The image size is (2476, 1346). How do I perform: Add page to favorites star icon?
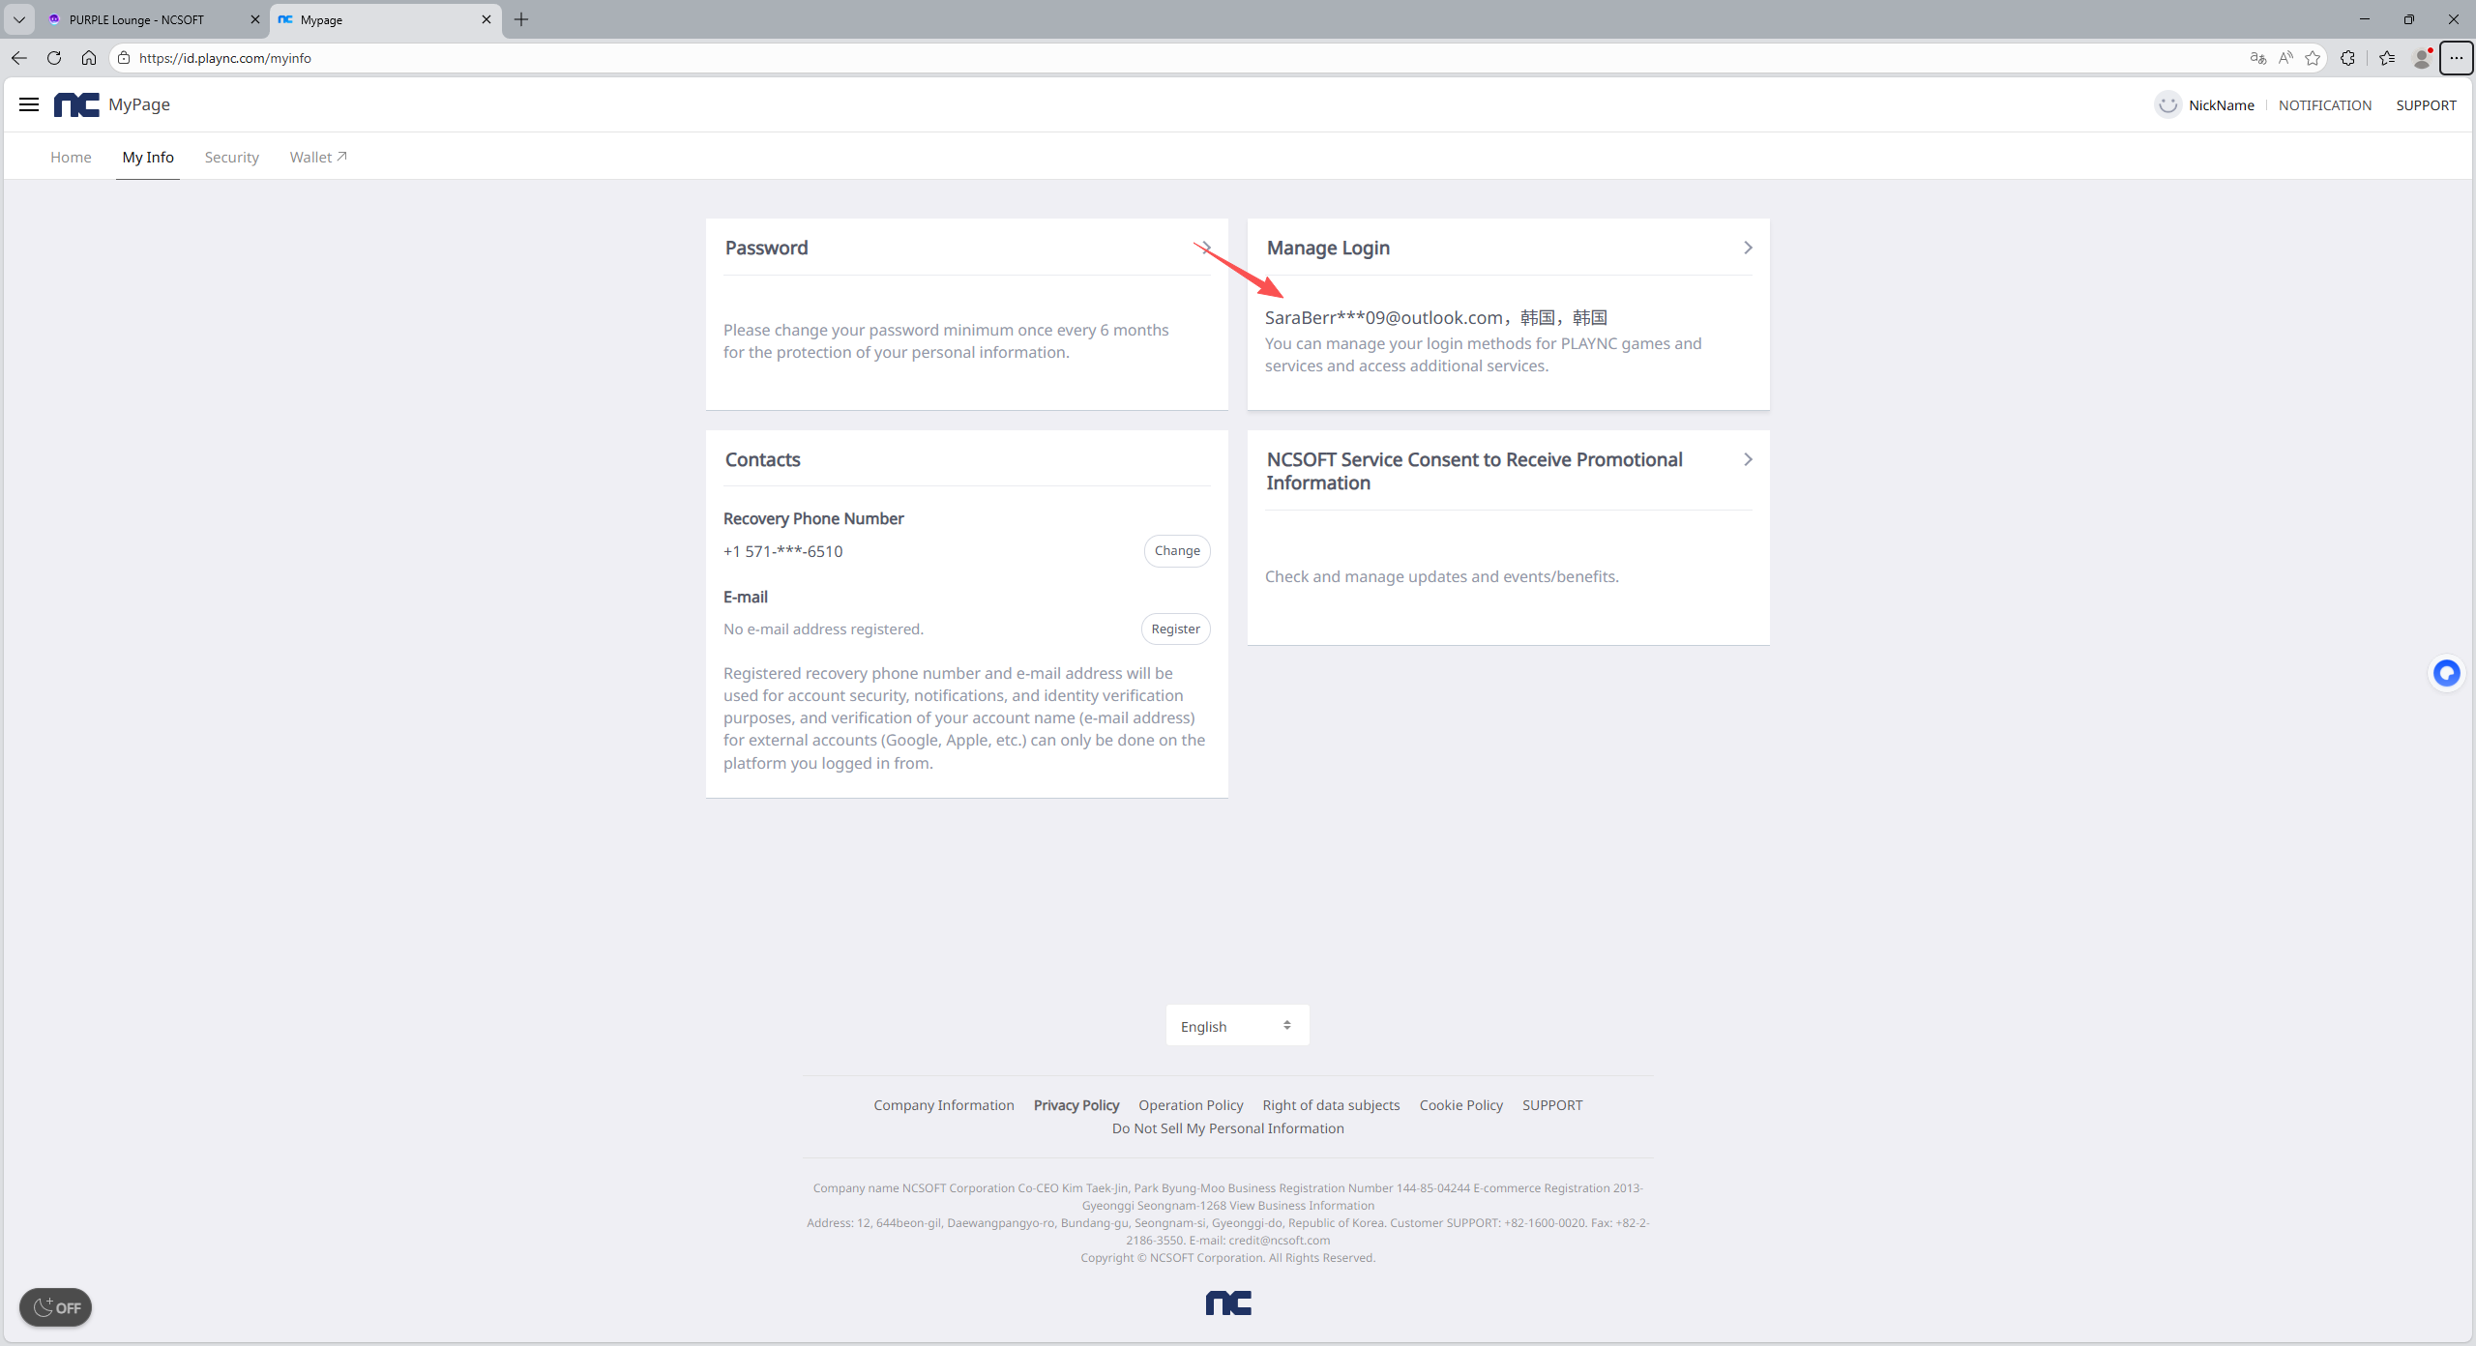[x=2313, y=58]
